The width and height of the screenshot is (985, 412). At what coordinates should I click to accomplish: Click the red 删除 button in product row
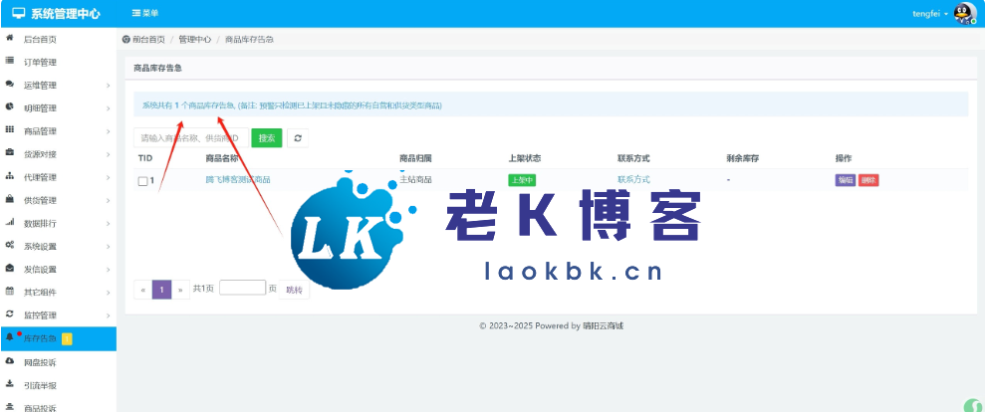[x=868, y=180]
